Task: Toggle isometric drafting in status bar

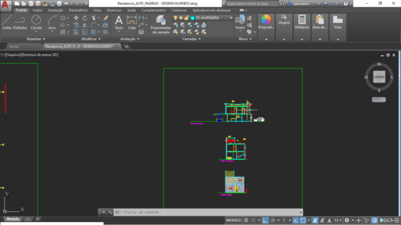Action: coord(284,220)
